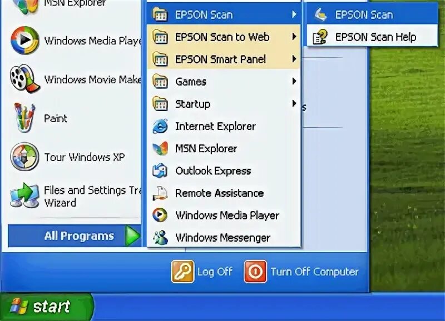Click the EPSON Scan scanner icon in submenu
This screenshot has width=445, height=321.
pos(321,15)
